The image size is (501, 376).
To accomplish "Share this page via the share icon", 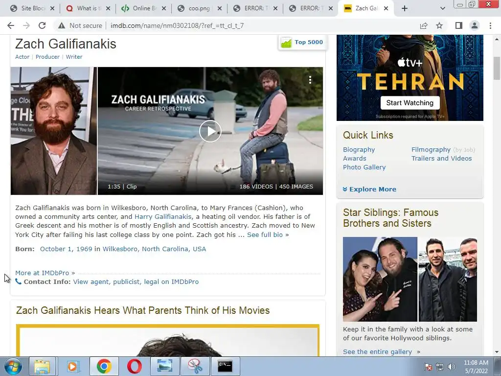I will (424, 25).
